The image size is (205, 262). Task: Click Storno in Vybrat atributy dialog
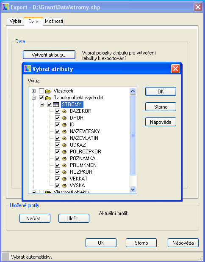161,107
